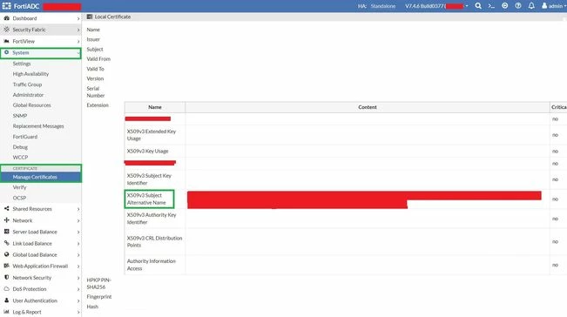Expand the FortiView chevron
The width and height of the screenshot is (567, 317).
(x=78, y=42)
